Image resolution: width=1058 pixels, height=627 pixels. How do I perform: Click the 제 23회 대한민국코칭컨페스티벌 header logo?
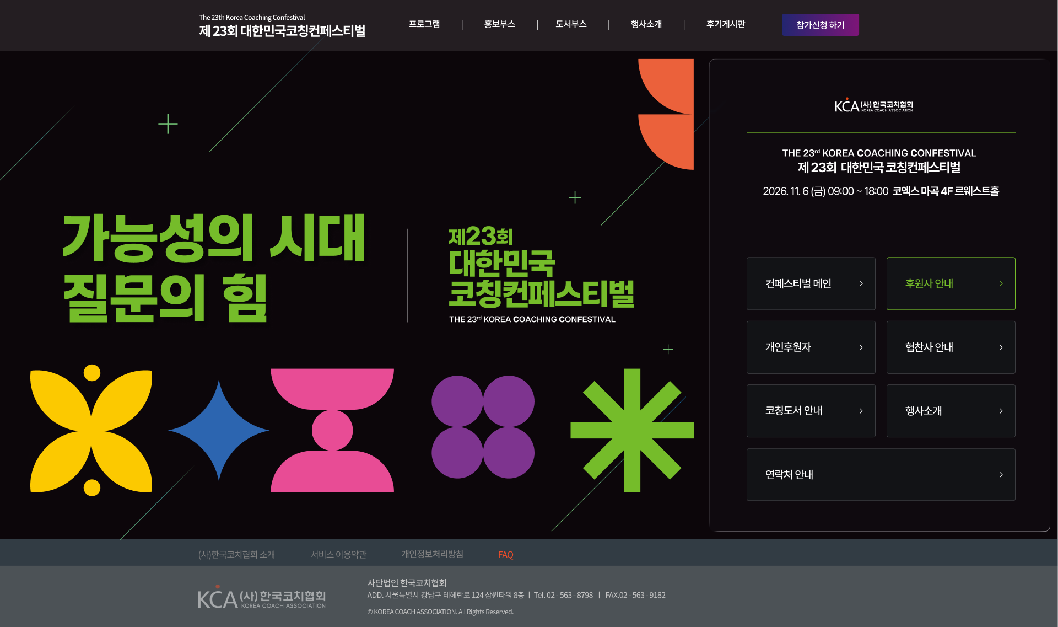282,26
